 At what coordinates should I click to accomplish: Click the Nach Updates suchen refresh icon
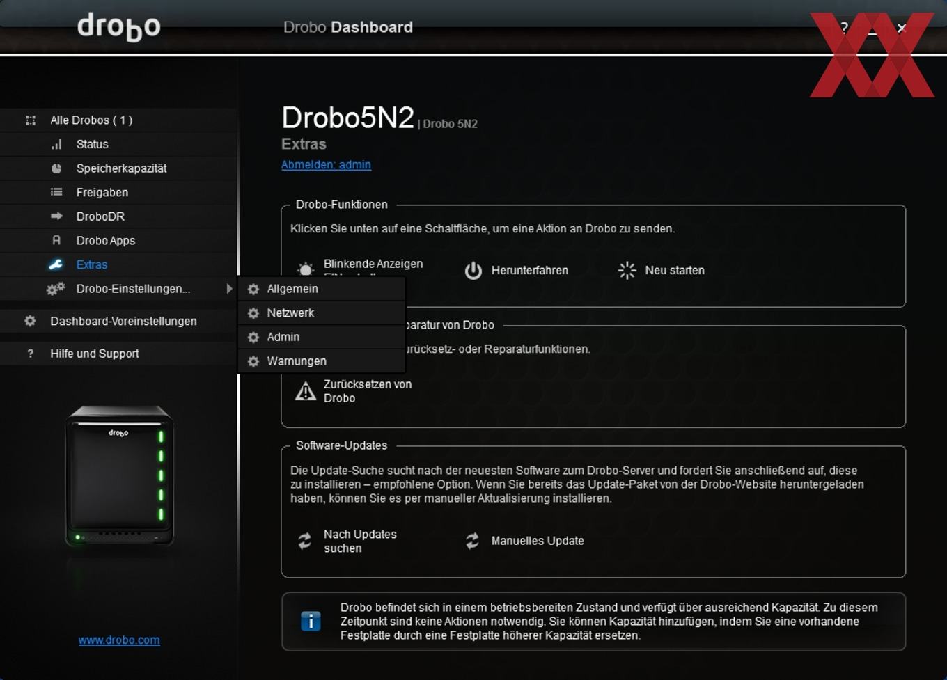pos(305,541)
